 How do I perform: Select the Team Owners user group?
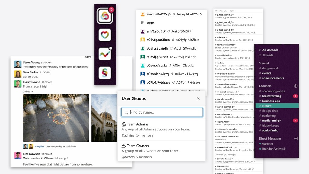[138, 146]
